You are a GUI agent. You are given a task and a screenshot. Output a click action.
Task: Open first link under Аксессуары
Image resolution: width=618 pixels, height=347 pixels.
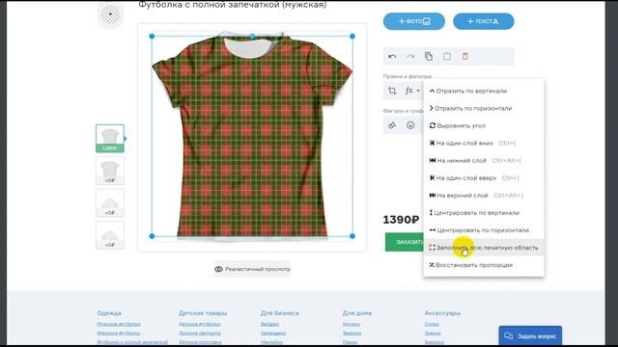[432, 324]
